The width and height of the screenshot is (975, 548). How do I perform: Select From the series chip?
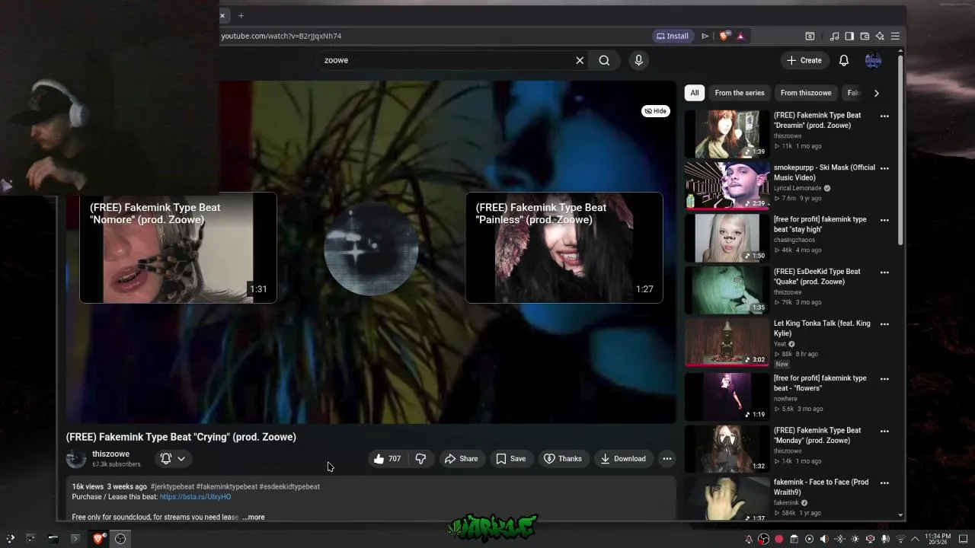click(x=740, y=93)
